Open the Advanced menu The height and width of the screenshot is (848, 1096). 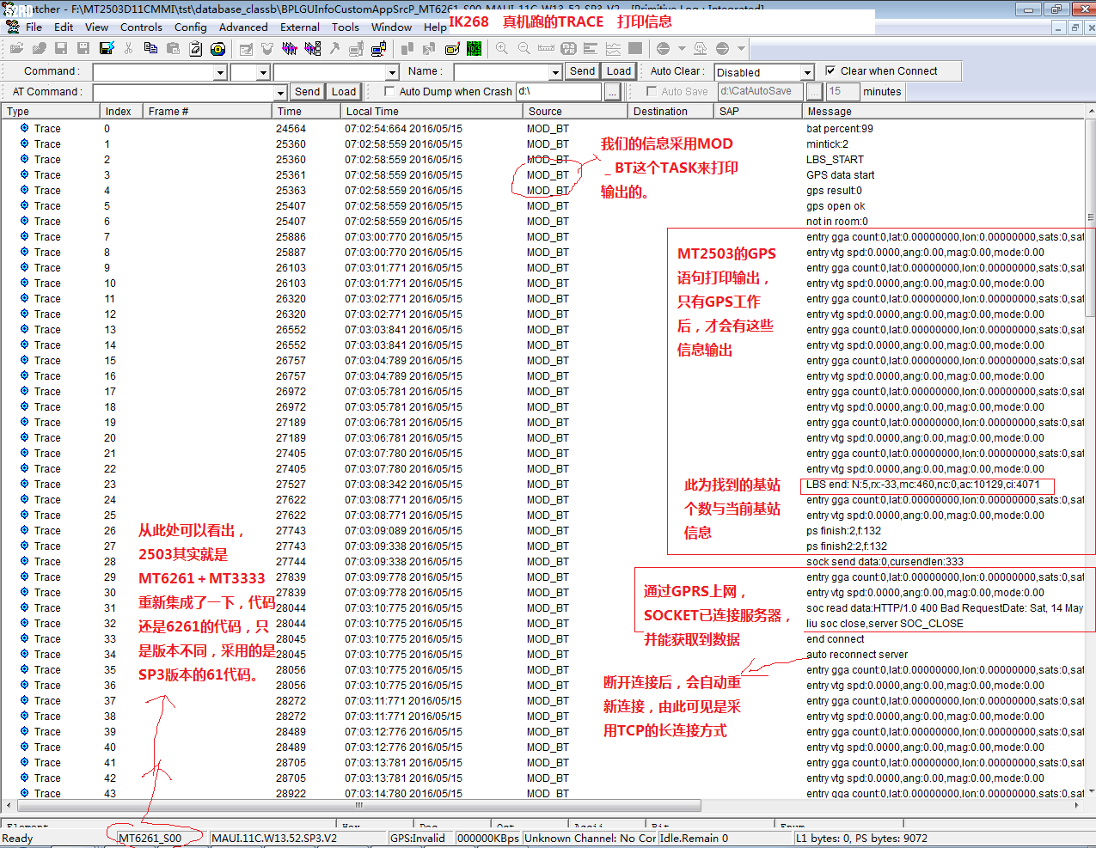tap(243, 27)
